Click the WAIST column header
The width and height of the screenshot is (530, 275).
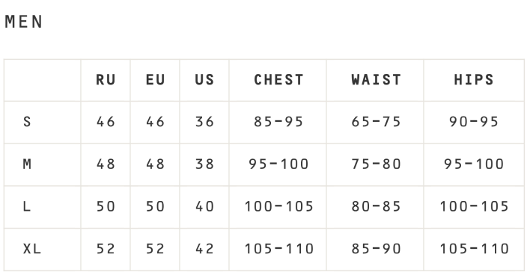(x=376, y=80)
